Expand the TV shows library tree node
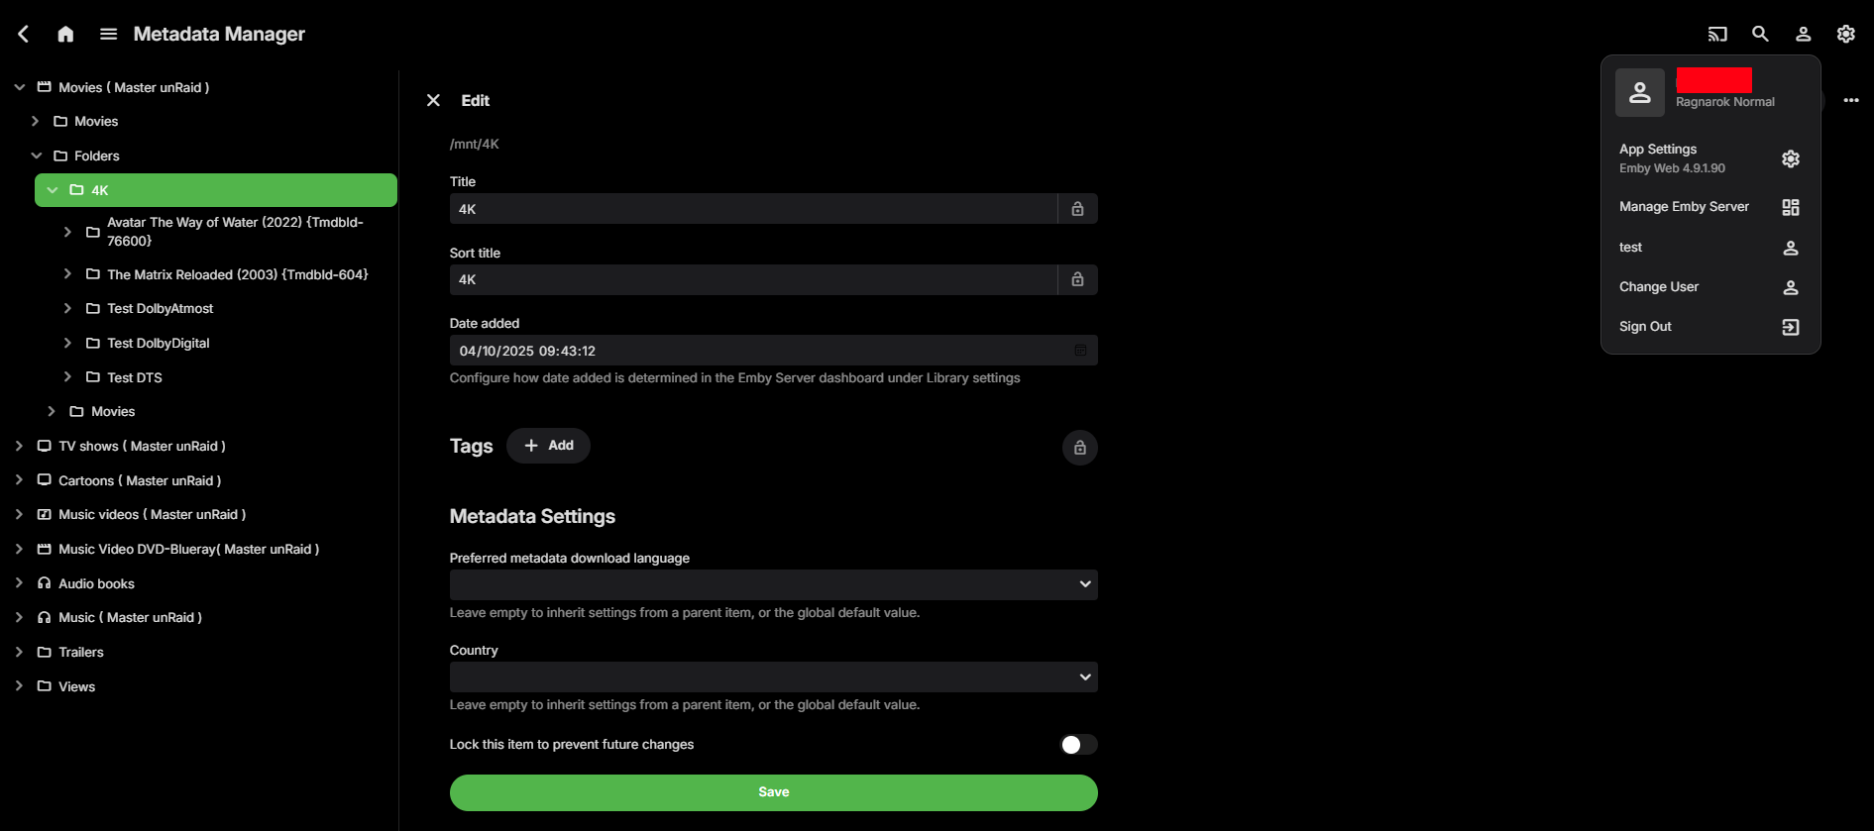 [x=19, y=447]
